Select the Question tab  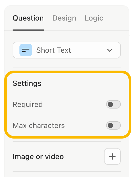pos(28,18)
